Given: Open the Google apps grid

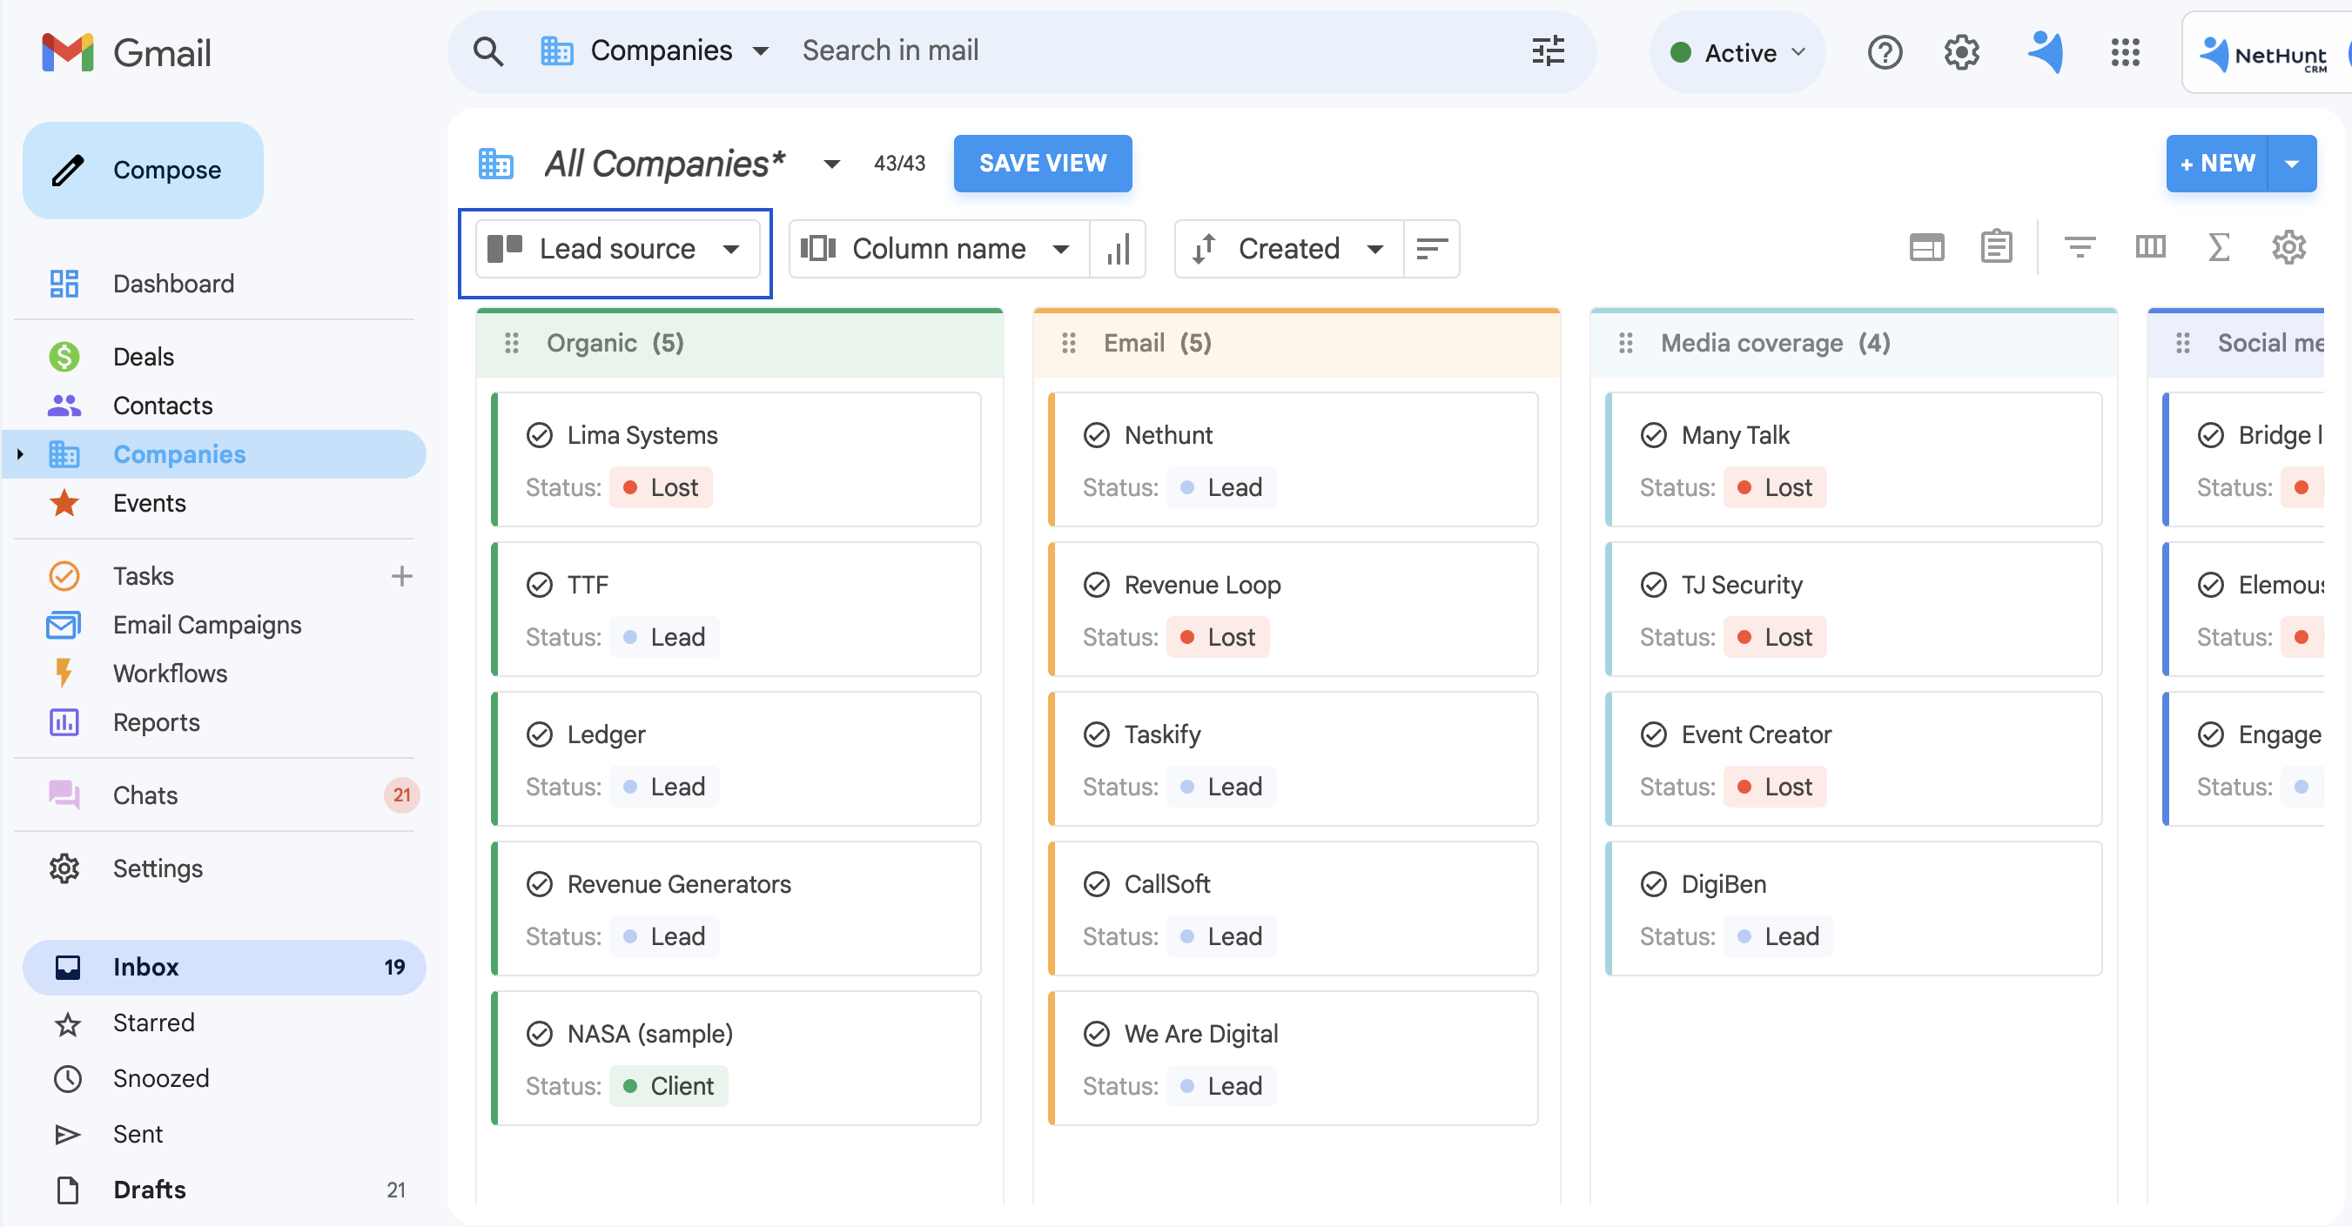Looking at the screenshot, I should click(x=2125, y=52).
